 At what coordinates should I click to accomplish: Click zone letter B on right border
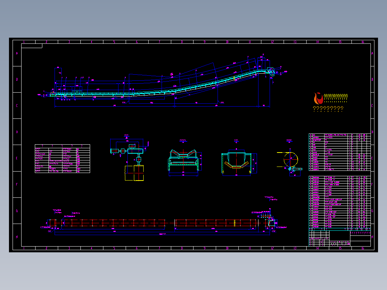(372, 79)
